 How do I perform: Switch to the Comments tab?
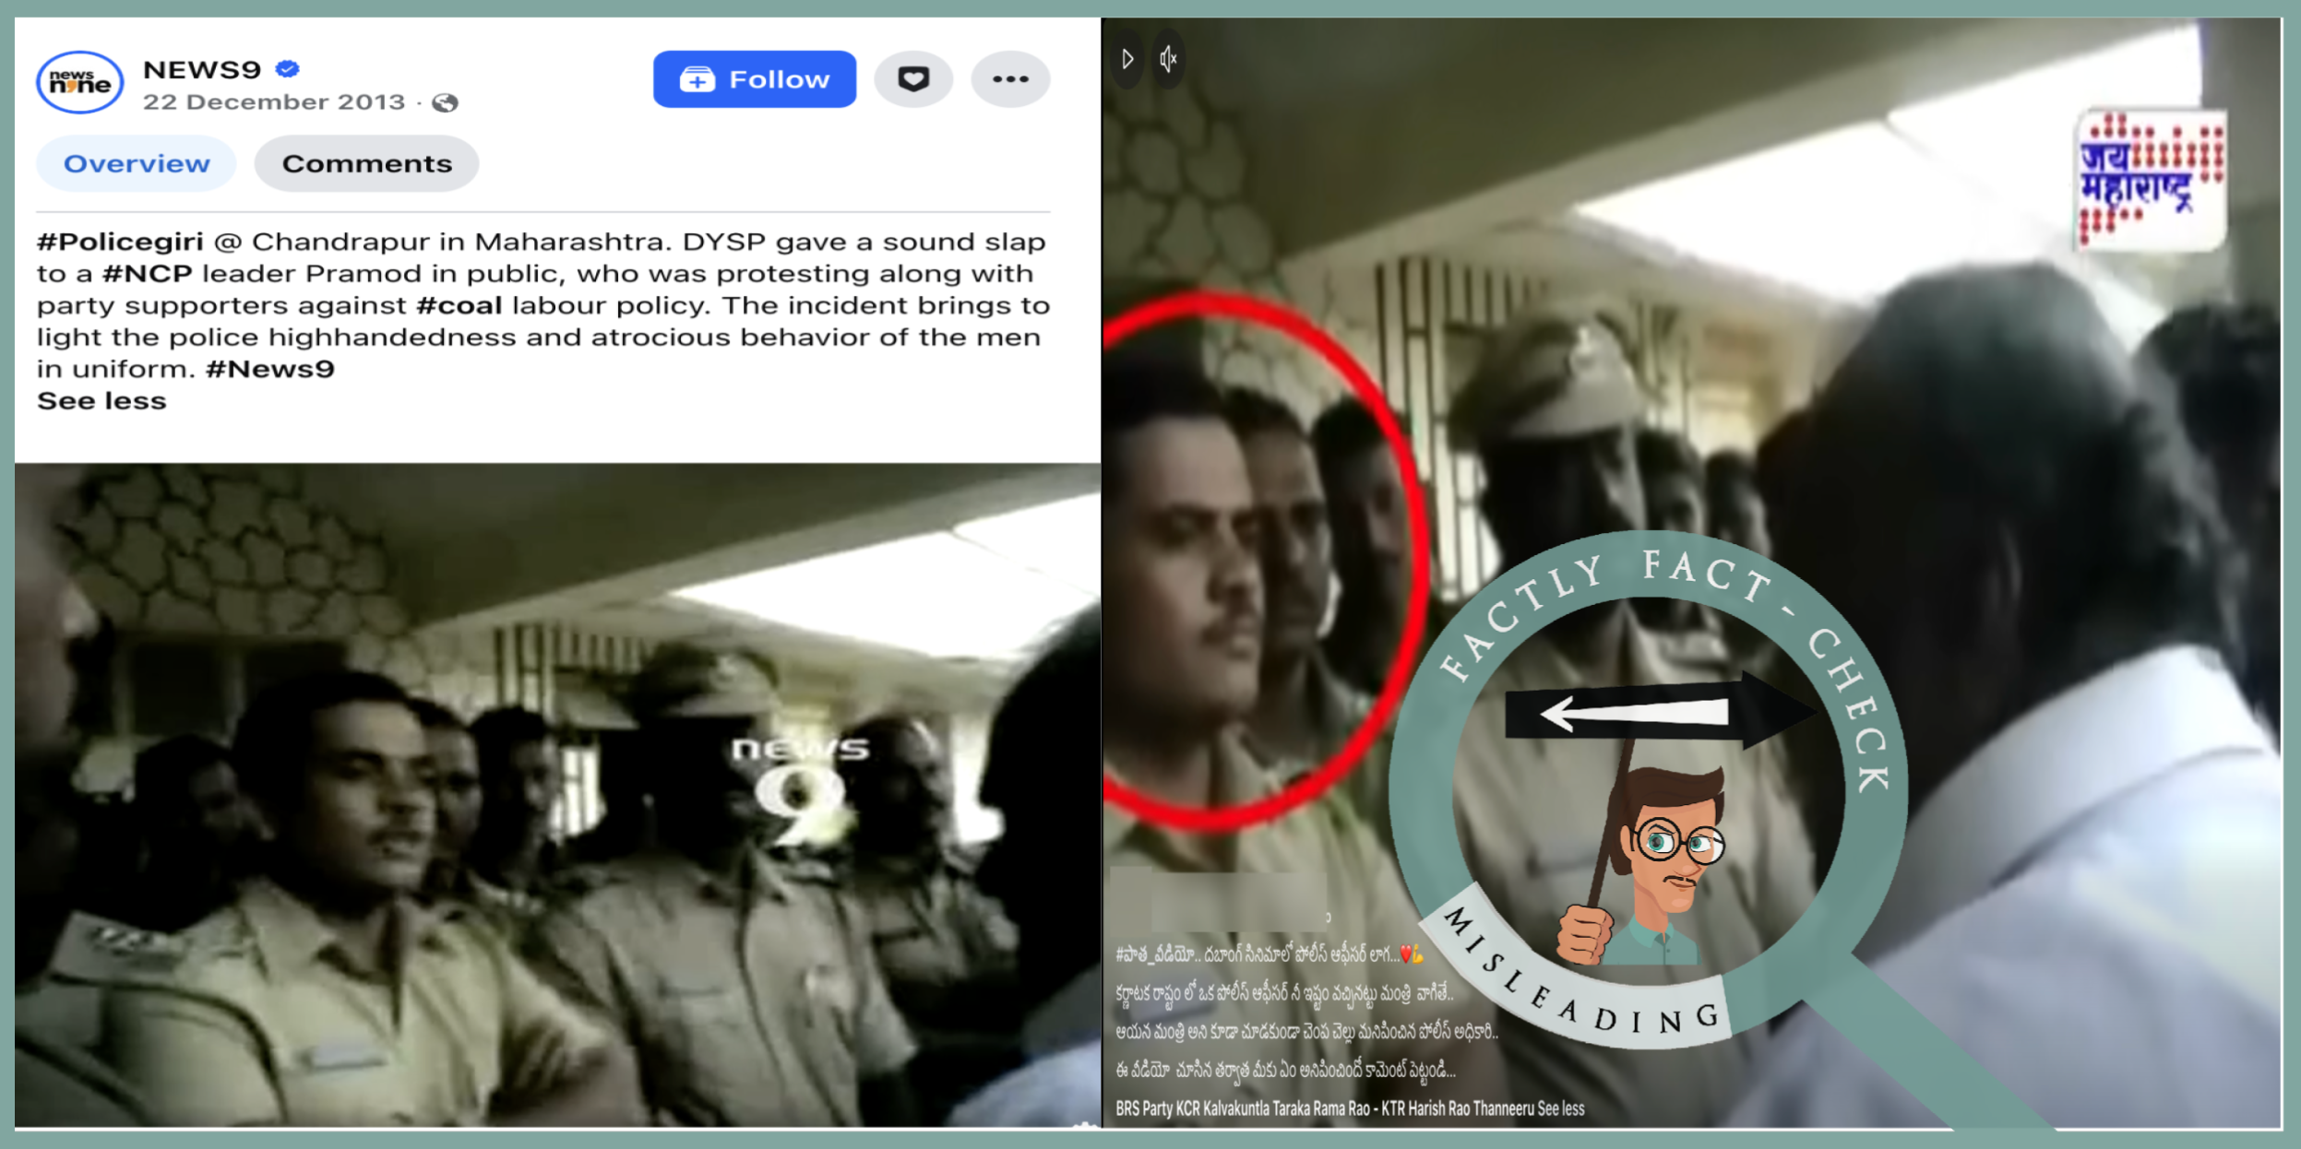point(366,164)
